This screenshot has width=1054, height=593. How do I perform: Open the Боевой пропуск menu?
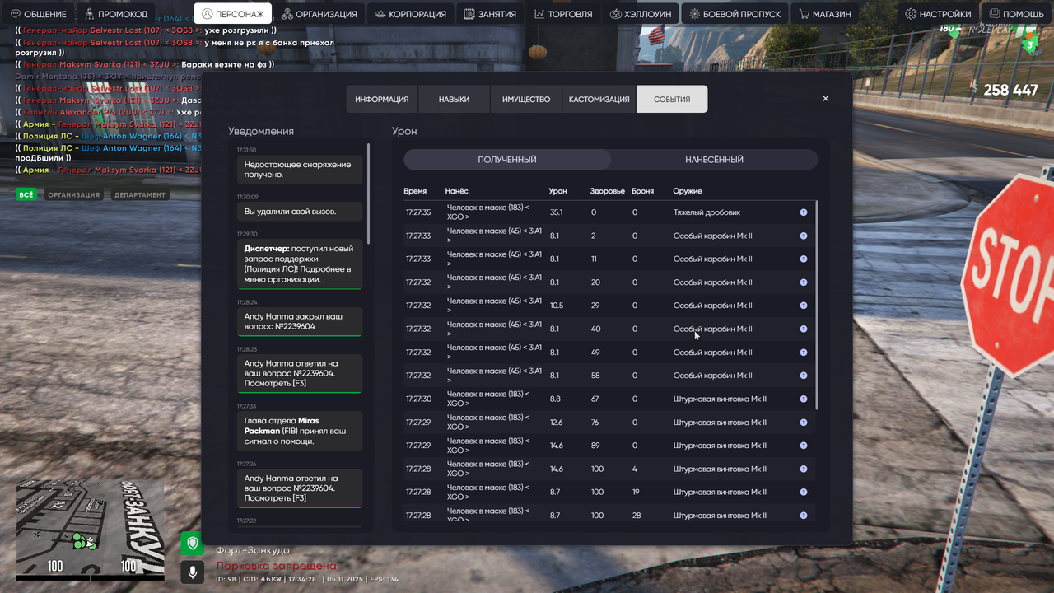point(735,14)
